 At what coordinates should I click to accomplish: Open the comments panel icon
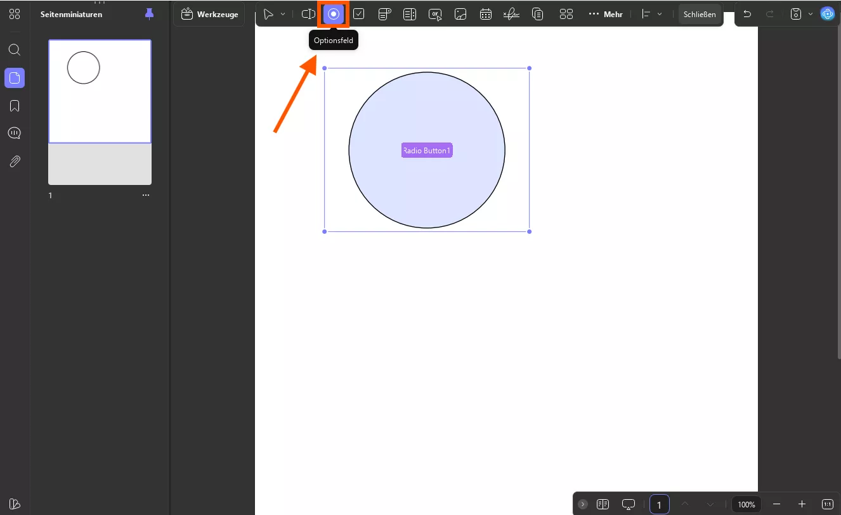(x=15, y=133)
